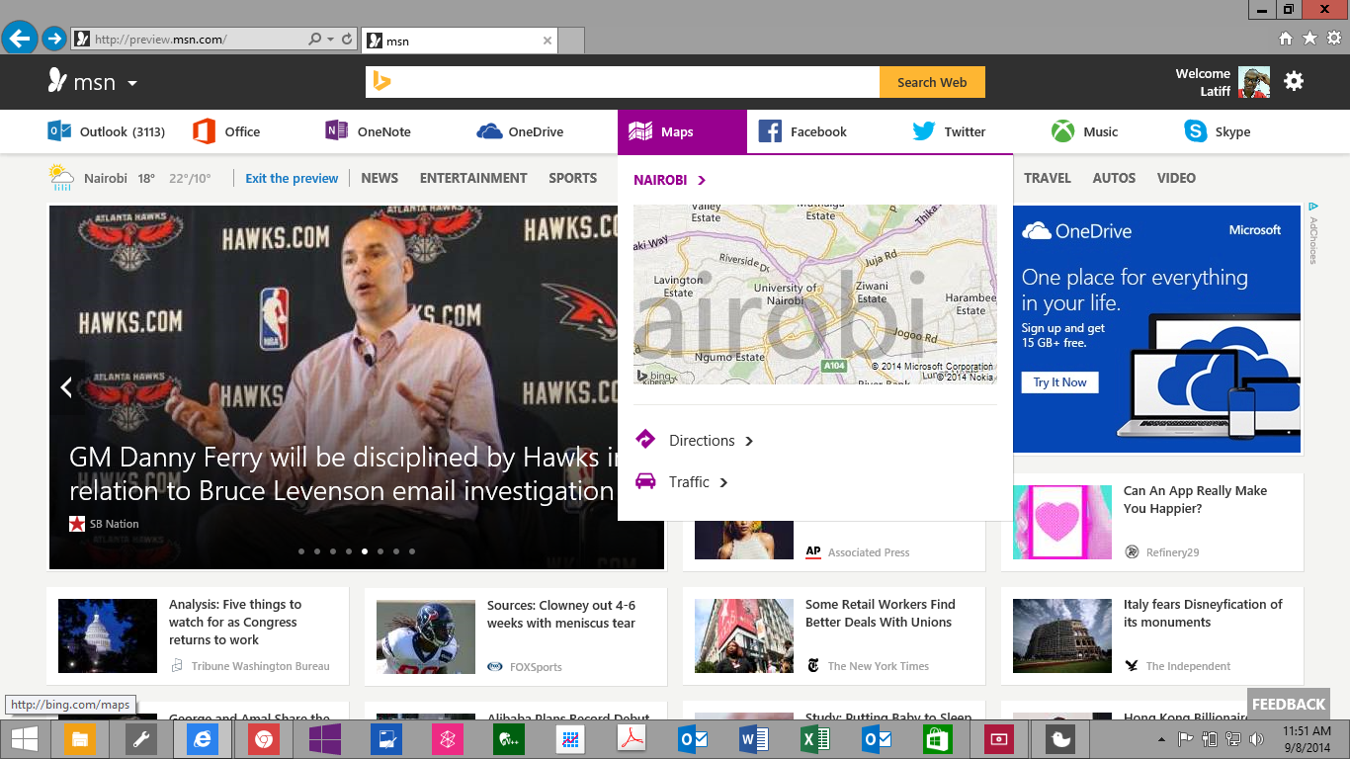Open the TRAVEL section
Screen dimensions: 1350x759
tap(1048, 178)
